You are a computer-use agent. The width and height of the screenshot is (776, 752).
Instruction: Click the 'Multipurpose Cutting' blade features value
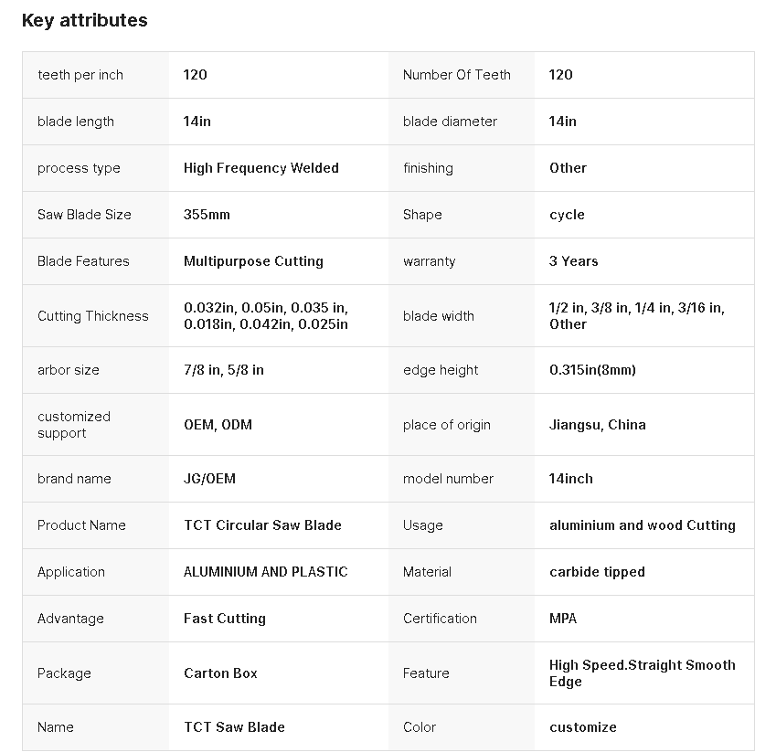pyautogui.click(x=253, y=261)
